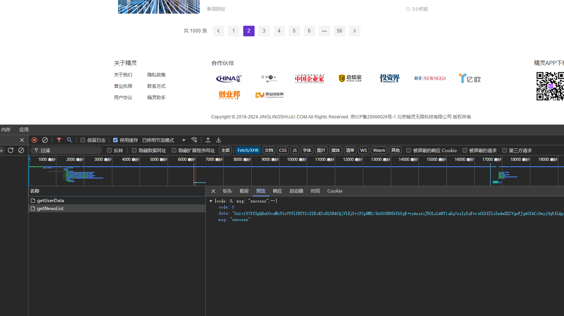The image size is (564, 316).
Task: Close the left drawer panel X
Action: pos(22,140)
